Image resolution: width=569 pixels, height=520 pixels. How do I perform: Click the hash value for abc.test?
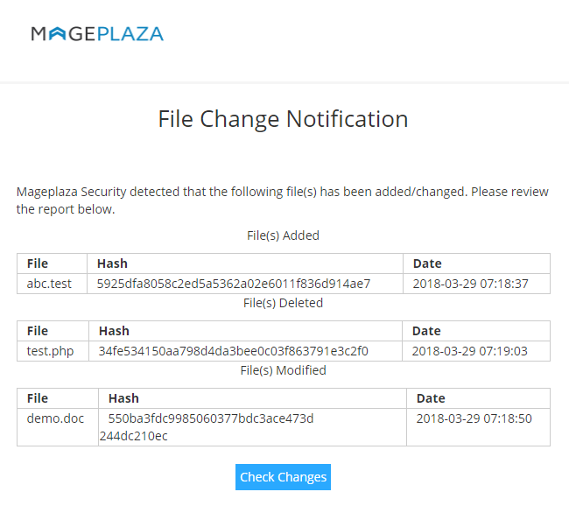pyautogui.click(x=234, y=284)
